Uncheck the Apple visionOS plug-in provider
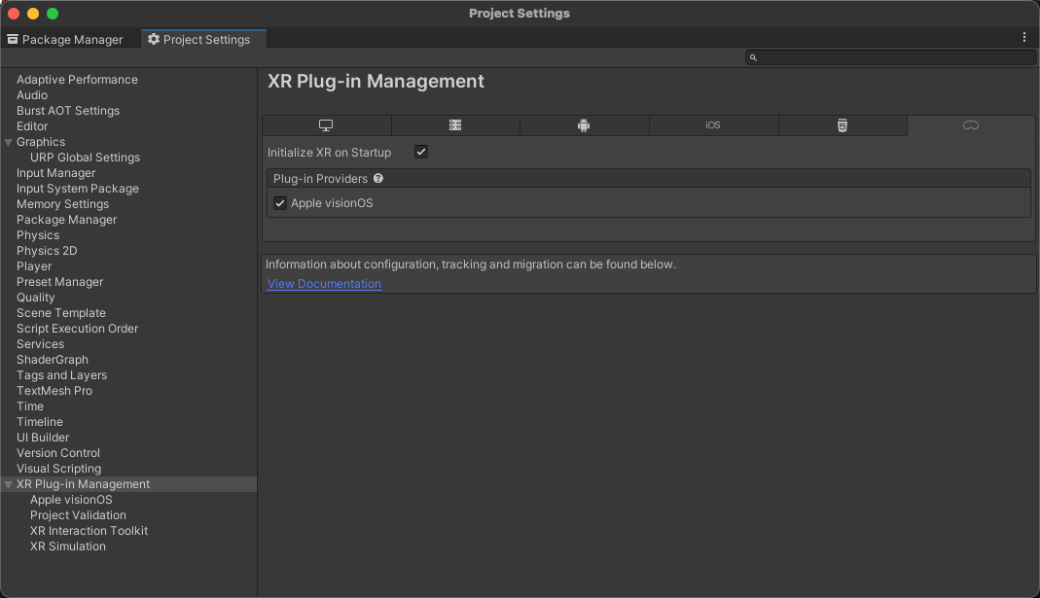 280,203
